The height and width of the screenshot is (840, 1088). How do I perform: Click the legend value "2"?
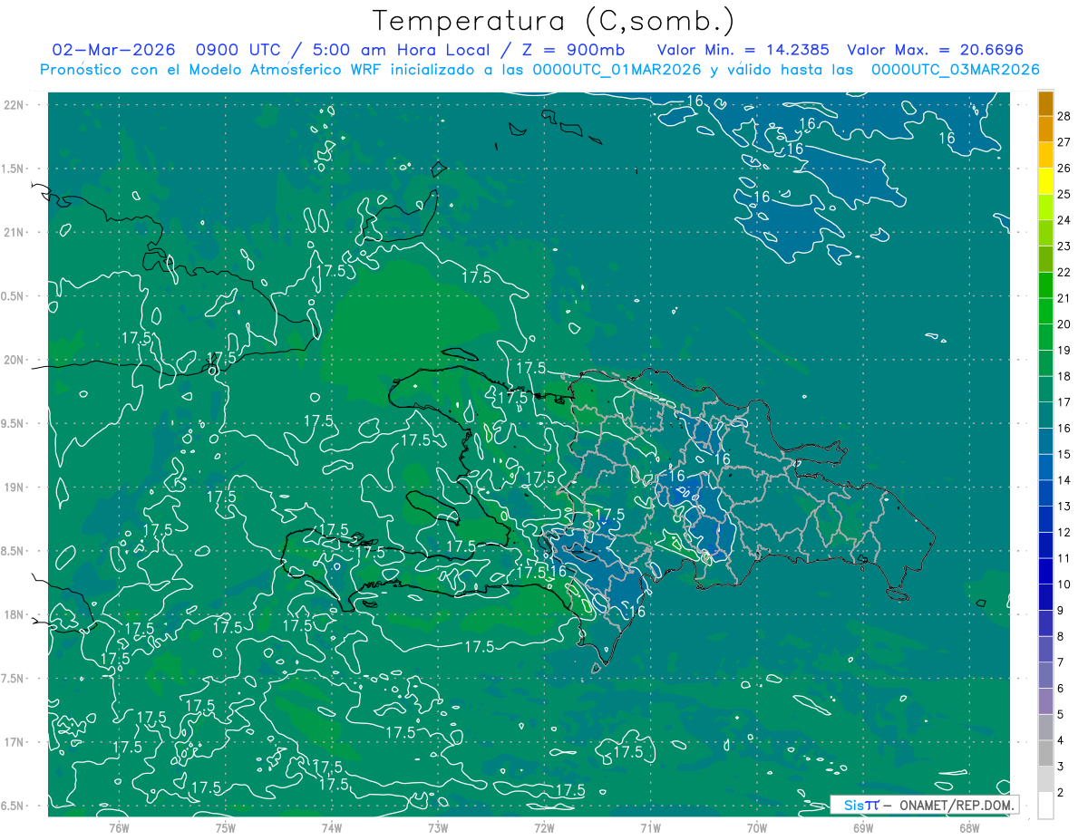coord(1063,793)
